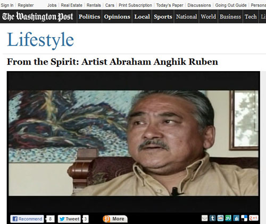Open the Tech section

[251, 16]
